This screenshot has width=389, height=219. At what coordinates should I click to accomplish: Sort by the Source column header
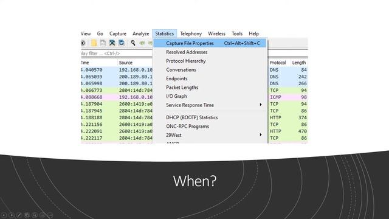135,63
